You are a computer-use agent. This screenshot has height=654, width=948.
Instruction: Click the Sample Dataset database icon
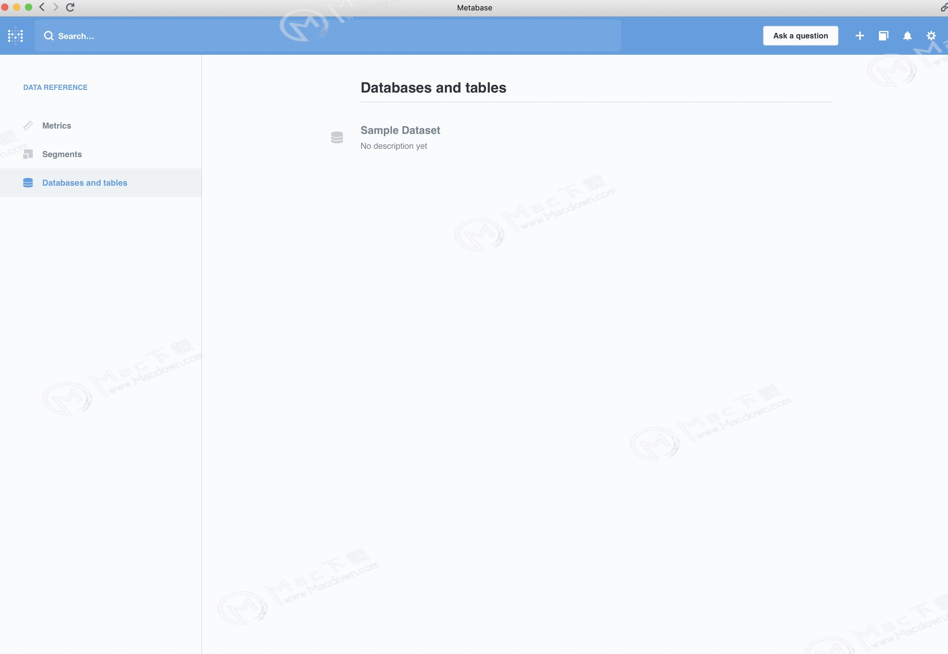[337, 137]
